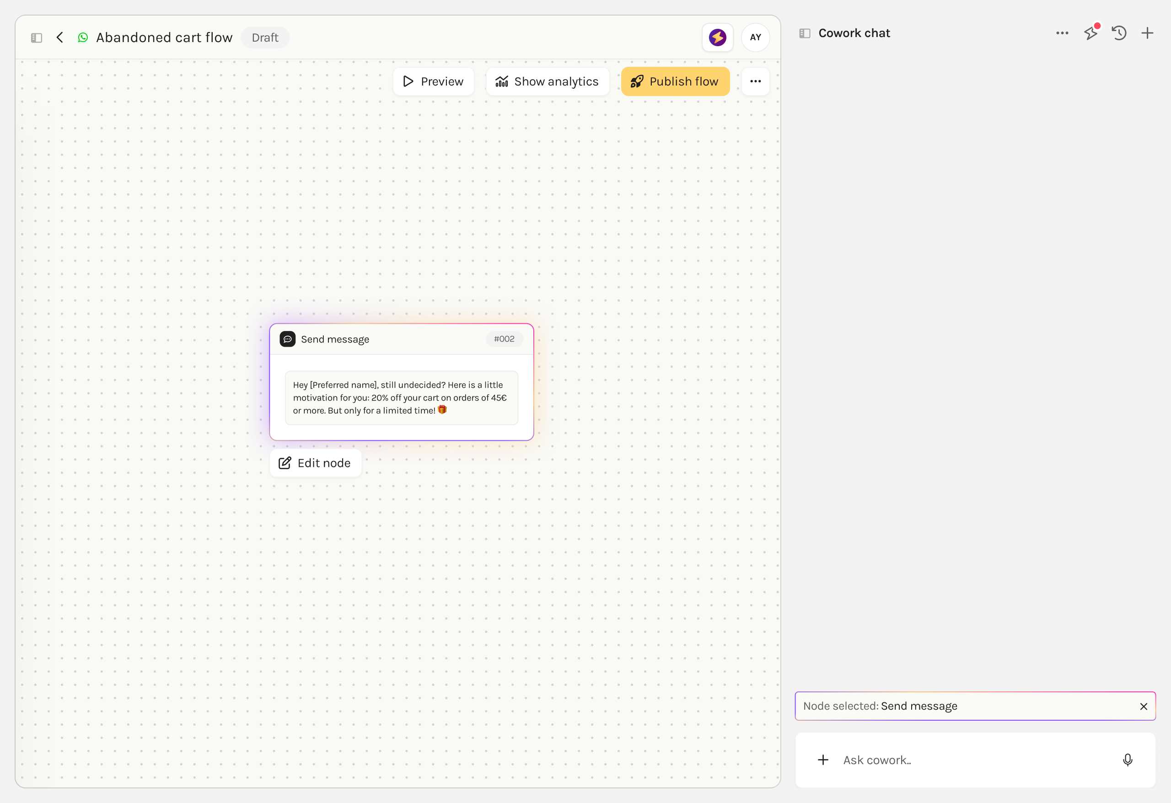Screen dimensions: 1171x803
Task: Open chat history clock icon
Action: coord(1119,33)
